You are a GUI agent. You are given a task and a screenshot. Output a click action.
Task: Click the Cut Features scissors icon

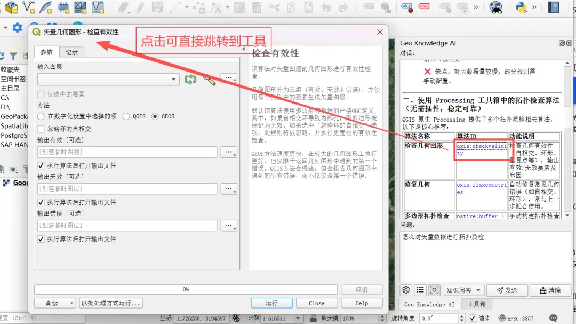pyautogui.click(x=274, y=7)
